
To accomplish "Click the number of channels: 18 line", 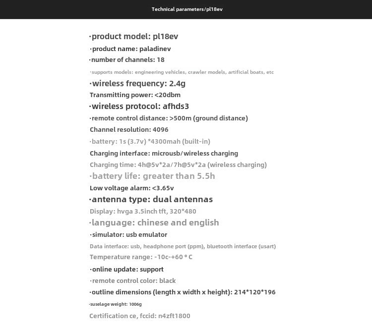I will coord(127,60).
